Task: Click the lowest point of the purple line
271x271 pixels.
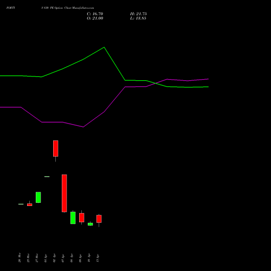Action: (x=83, y=127)
